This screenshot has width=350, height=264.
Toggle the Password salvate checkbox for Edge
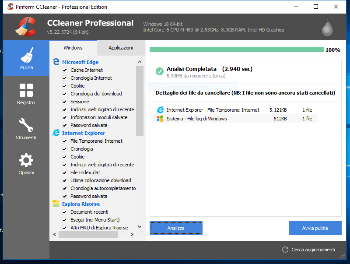click(65, 125)
